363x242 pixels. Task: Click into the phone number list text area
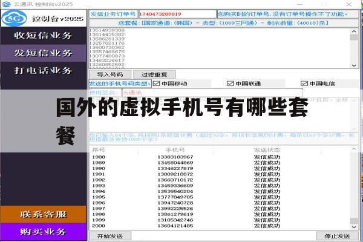click(220, 48)
